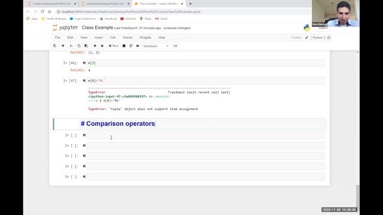The height and width of the screenshot is (215, 383).
Task: Focus the first empty code cell below the heading
Action: (206, 136)
